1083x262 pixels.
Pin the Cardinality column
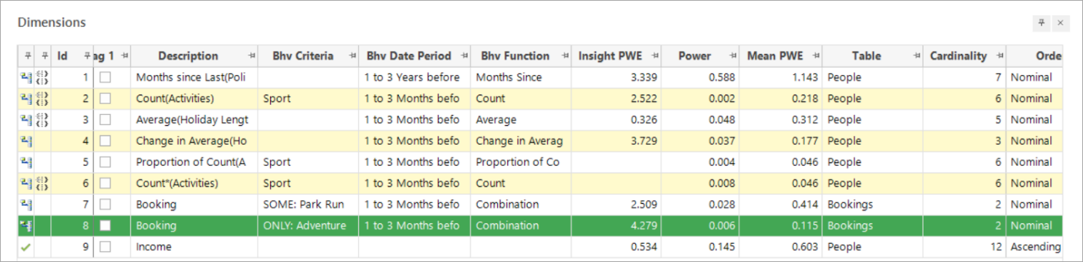[1001, 56]
